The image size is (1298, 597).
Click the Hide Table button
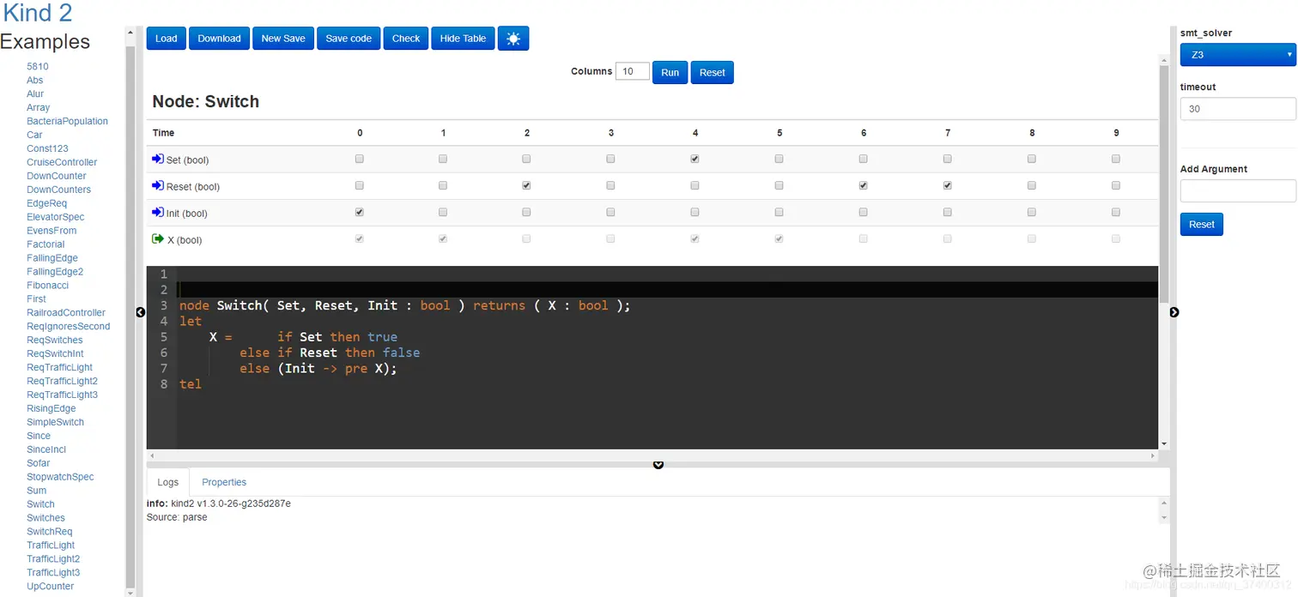point(463,39)
